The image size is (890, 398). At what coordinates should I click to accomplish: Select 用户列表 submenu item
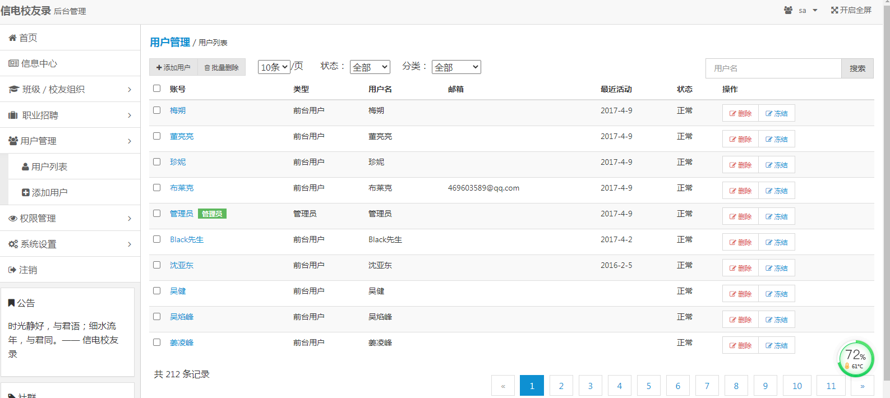74,166
